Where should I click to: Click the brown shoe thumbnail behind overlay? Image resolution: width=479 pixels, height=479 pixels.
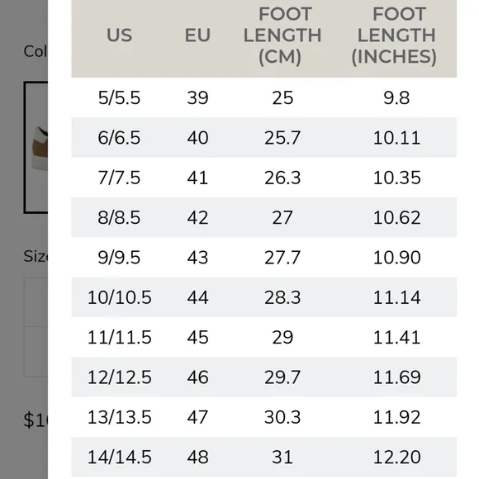point(36,147)
